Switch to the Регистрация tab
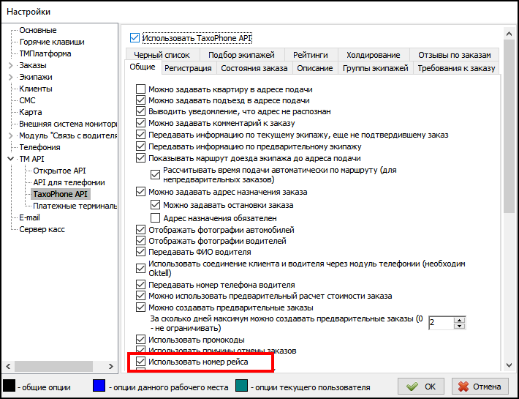This screenshot has height=399, width=519. coord(188,68)
